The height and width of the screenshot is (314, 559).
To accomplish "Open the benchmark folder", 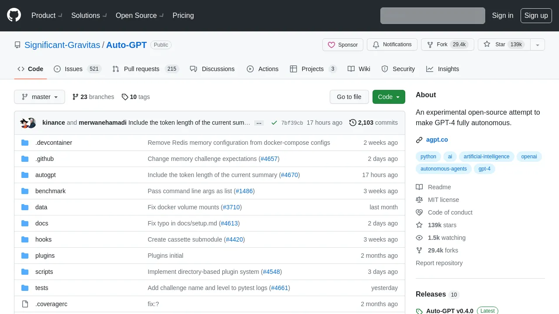I will coord(51,191).
